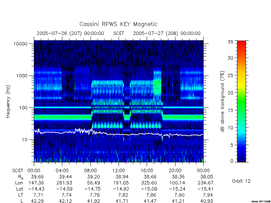This screenshot has width=271, height=203.
Task: Click the colorbar value 35
Action: 230,42
